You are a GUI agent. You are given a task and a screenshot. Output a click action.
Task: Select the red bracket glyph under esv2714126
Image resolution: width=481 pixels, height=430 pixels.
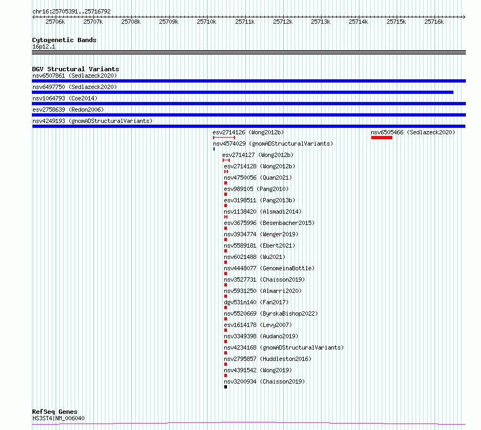pyautogui.click(x=224, y=138)
